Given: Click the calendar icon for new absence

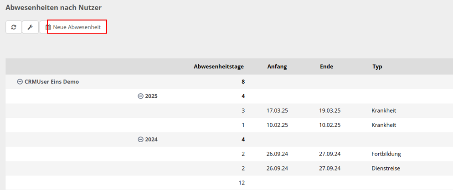Looking at the screenshot, I should [x=48, y=28].
